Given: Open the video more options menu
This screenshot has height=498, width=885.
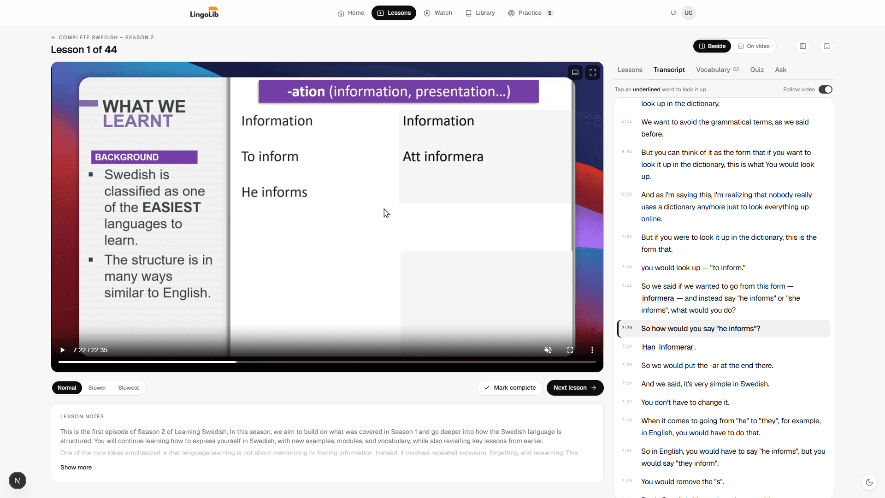Looking at the screenshot, I should [592, 350].
